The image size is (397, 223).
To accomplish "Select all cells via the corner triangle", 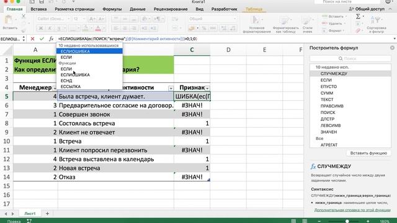I will pos(7,50).
